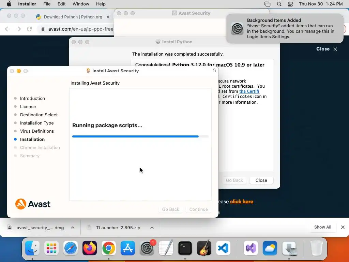Click the Background Items Added notification
Image resolution: width=349 pixels, height=262 pixels.
click(x=285, y=29)
